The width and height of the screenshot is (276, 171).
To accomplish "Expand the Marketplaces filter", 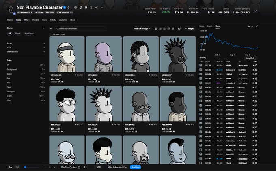I will (x=26, y=52).
